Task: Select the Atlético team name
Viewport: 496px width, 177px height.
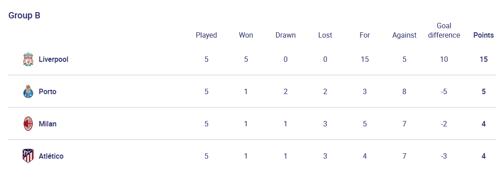Action: (51, 156)
